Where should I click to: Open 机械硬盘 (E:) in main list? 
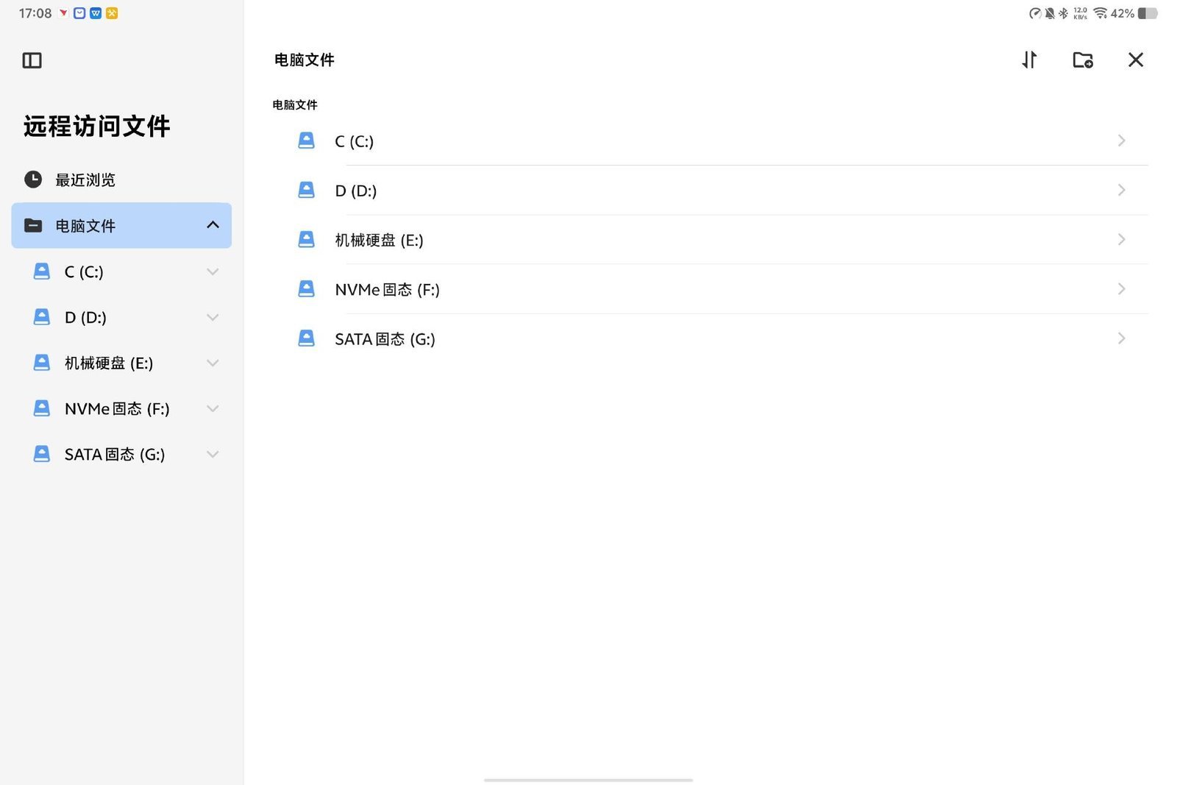tap(710, 240)
